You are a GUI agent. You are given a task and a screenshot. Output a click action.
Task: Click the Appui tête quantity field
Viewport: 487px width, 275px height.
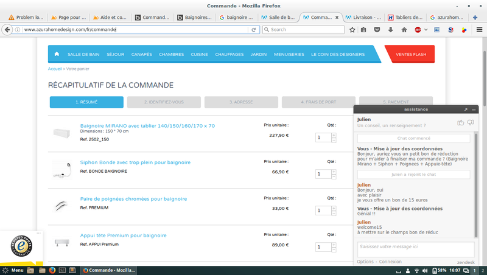click(x=323, y=247)
